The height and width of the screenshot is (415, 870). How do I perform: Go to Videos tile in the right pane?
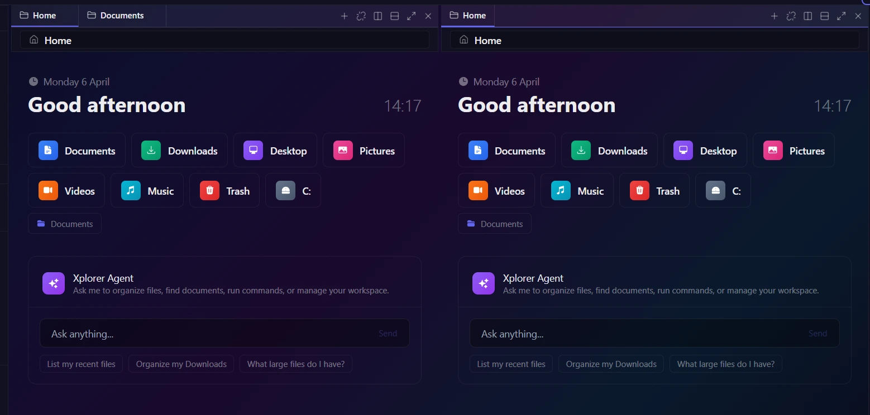496,190
